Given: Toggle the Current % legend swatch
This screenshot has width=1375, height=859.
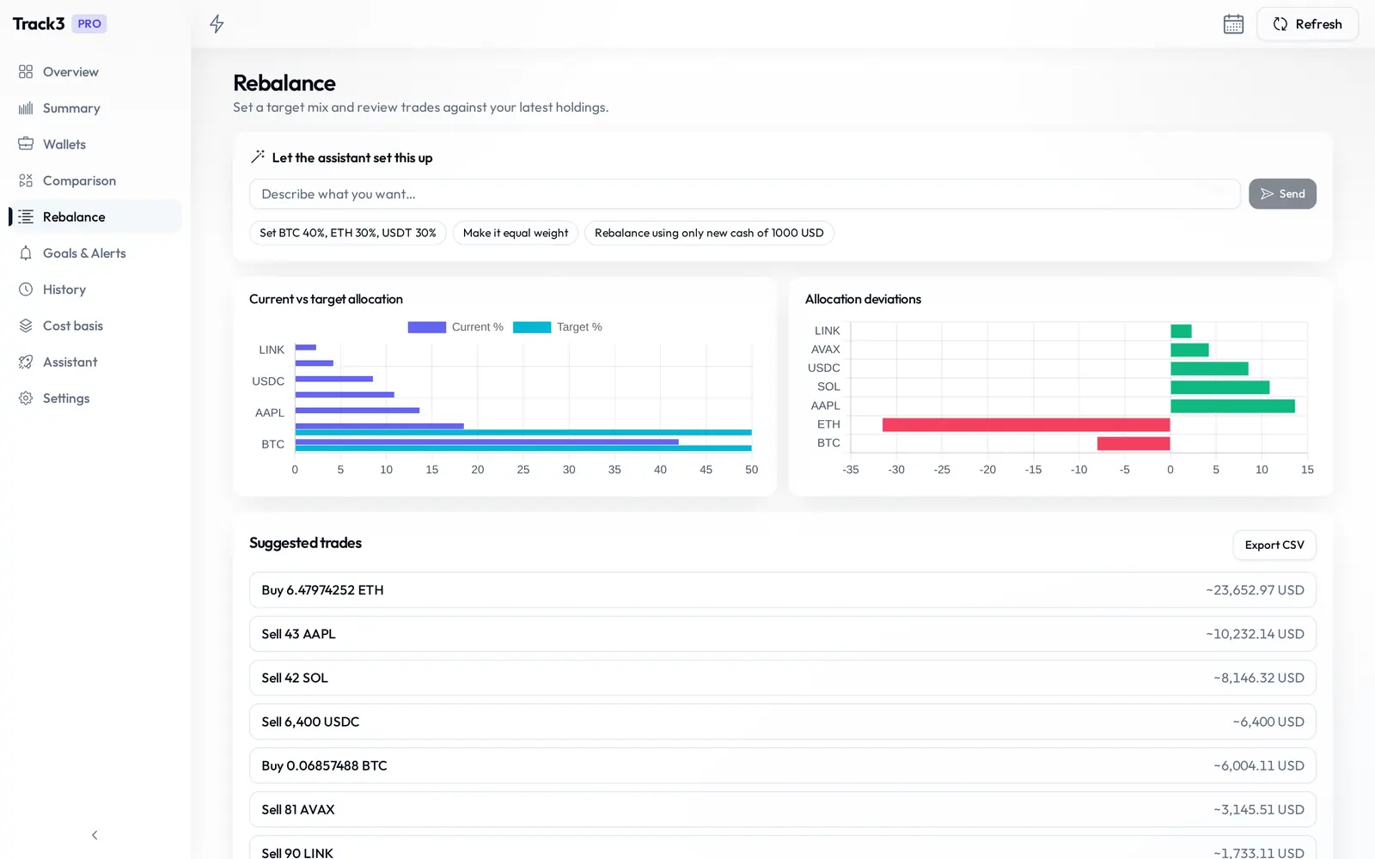Looking at the screenshot, I should [x=427, y=327].
